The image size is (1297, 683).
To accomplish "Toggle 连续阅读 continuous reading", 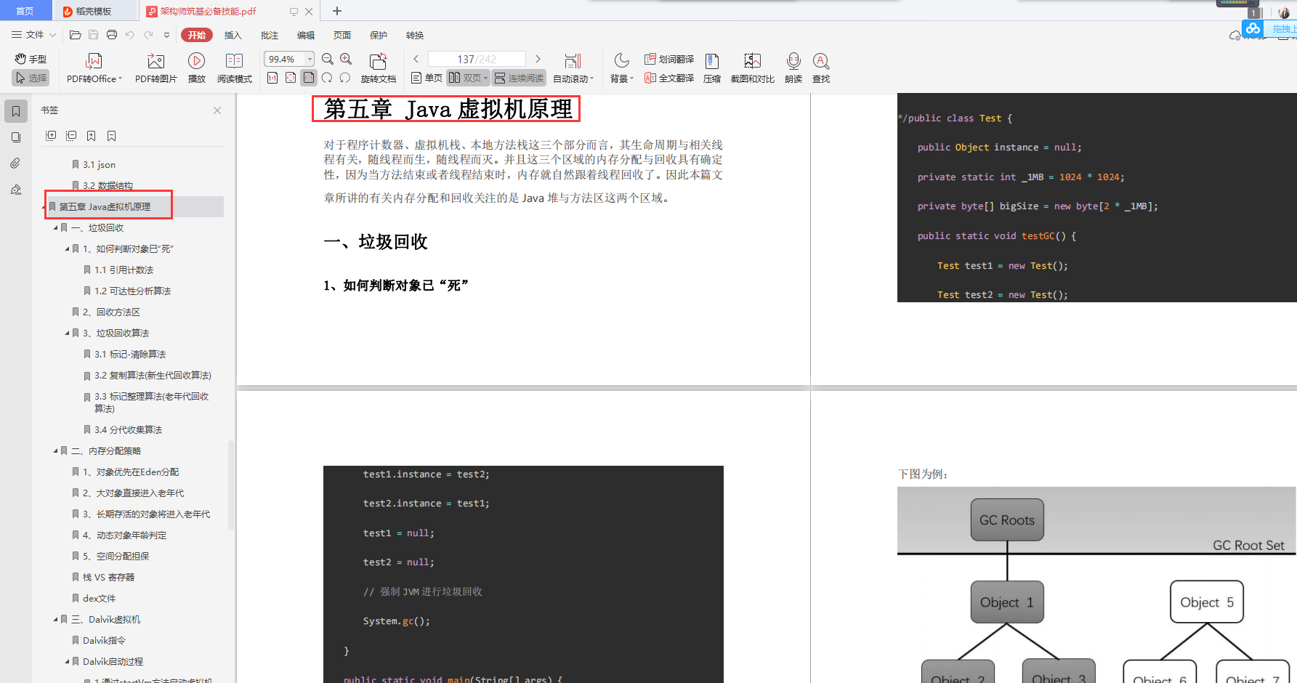I will click(519, 78).
